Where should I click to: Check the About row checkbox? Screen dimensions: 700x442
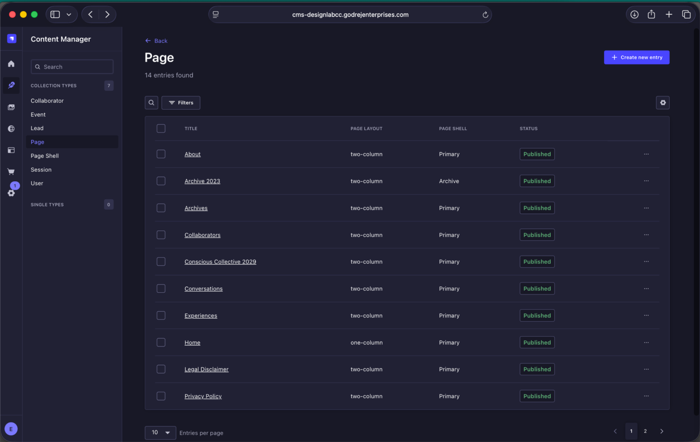(161, 154)
